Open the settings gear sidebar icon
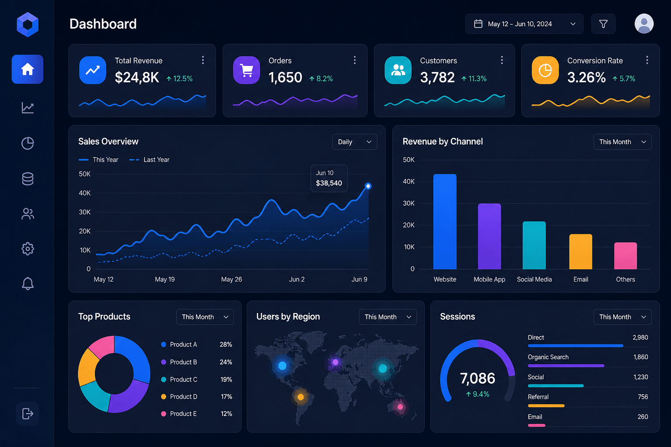The width and height of the screenshot is (671, 447). (x=28, y=249)
